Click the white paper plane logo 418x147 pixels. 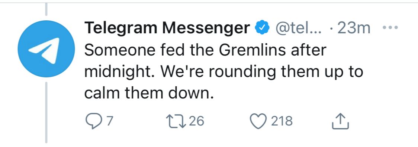(x=44, y=50)
